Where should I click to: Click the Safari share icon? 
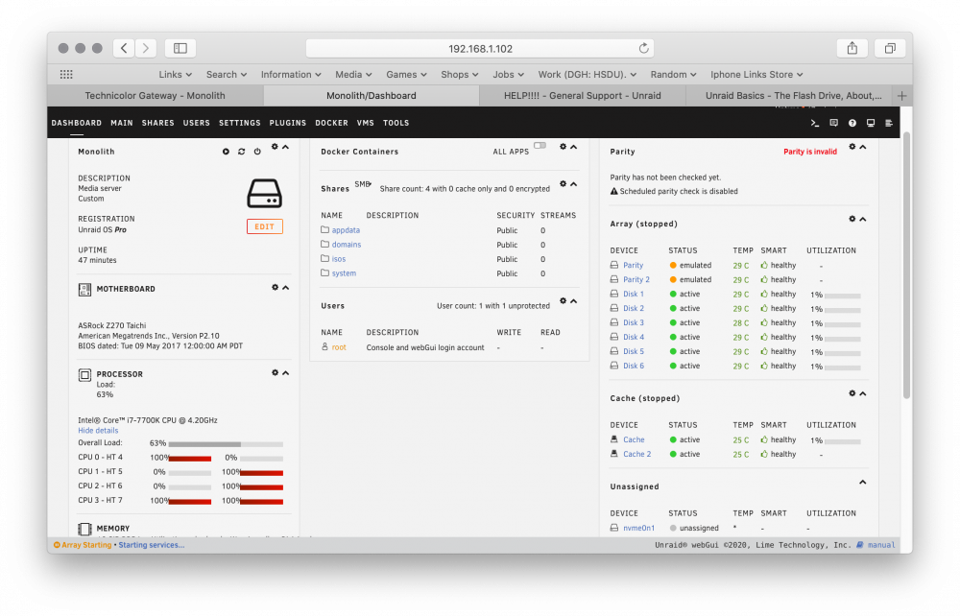coord(852,48)
